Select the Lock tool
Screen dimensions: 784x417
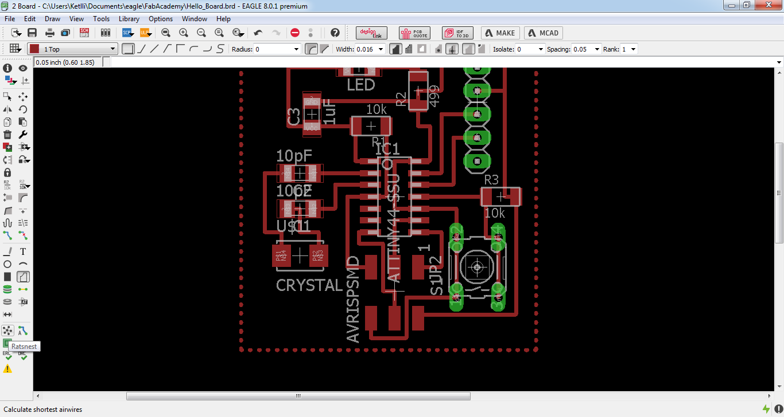7,172
